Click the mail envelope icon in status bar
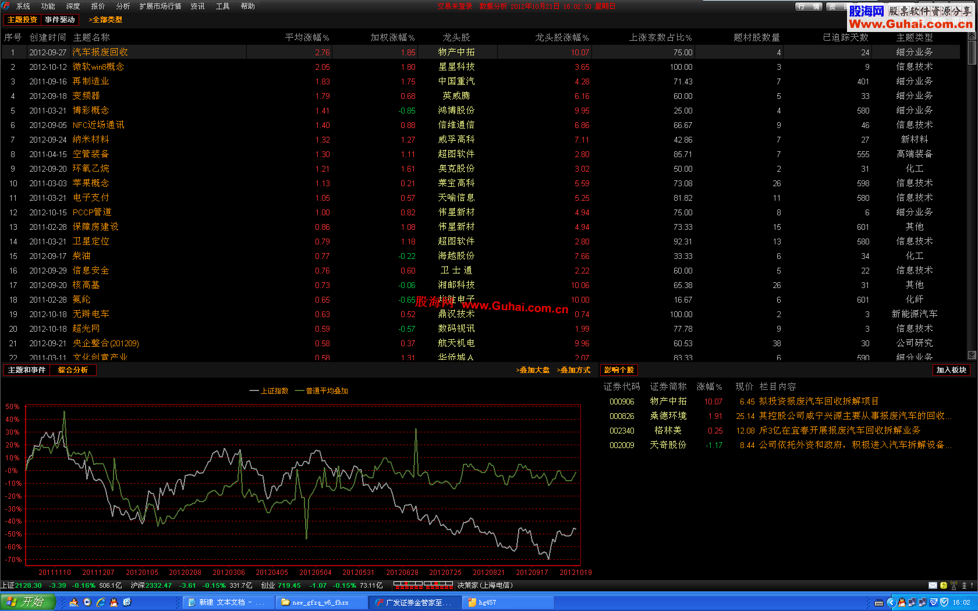Image resolution: width=978 pixels, height=611 pixels. pyautogui.click(x=933, y=585)
